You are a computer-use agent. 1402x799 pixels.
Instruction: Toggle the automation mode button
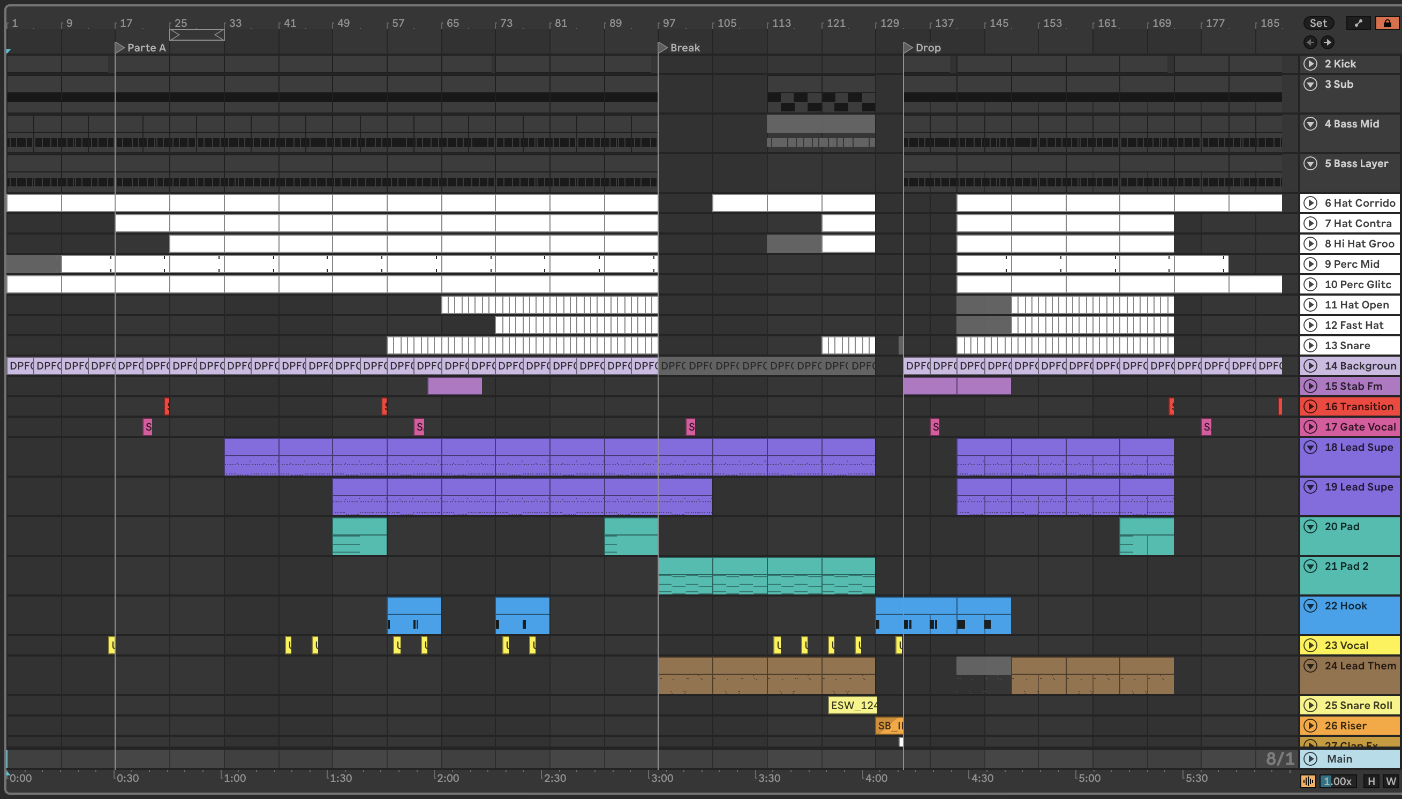point(1358,23)
